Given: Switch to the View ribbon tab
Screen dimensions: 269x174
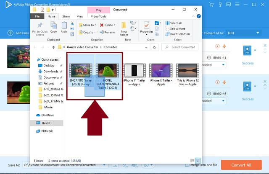Looking at the screenshot, I should click(80, 16).
